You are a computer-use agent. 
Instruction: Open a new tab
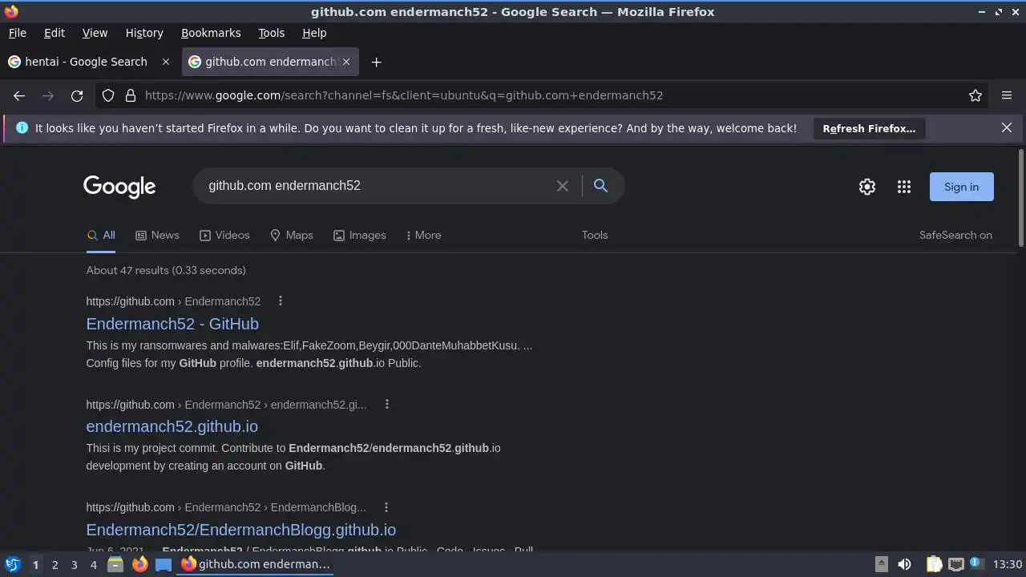click(x=376, y=62)
